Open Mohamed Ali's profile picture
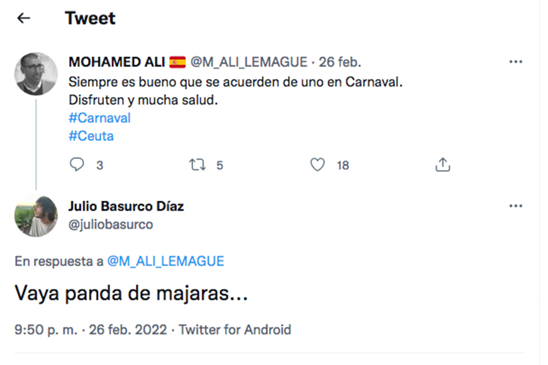This screenshot has width=548, height=365. [x=36, y=74]
